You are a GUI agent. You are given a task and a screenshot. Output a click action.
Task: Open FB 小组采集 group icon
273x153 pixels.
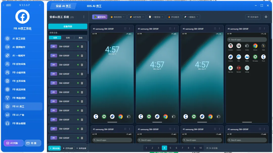click(7, 72)
